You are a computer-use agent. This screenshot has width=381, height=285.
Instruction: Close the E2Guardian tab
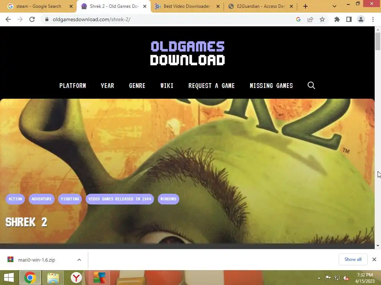click(x=291, y=6)
